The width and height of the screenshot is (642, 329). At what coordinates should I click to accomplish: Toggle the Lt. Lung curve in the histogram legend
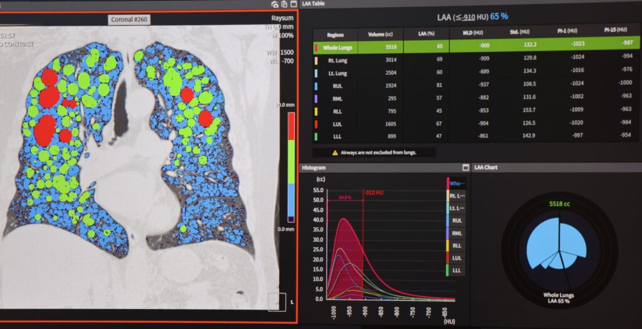[456, 208]
